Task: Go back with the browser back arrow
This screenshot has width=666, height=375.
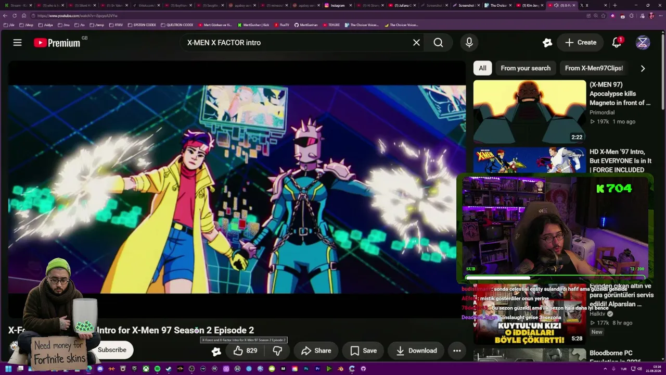Action: 6,16
